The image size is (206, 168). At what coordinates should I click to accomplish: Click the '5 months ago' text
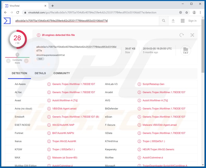coord(150,52)
